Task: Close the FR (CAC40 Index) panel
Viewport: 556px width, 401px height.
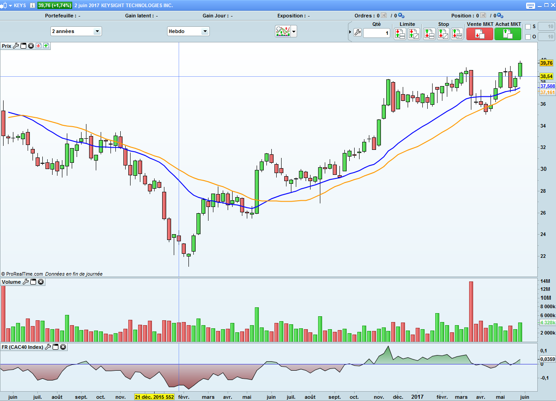Action: coord(63,347)
